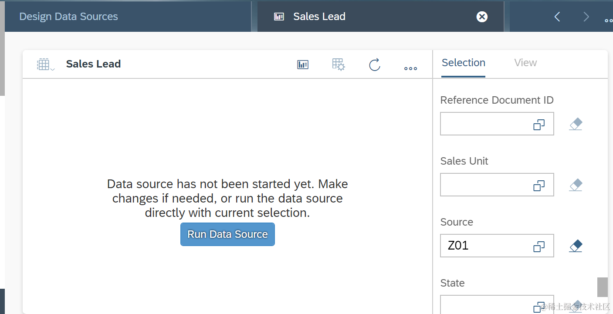Navigate to the previous tab arrow
Image resolution: width=613 pixels, height=314 pixels.
(557, 17)
